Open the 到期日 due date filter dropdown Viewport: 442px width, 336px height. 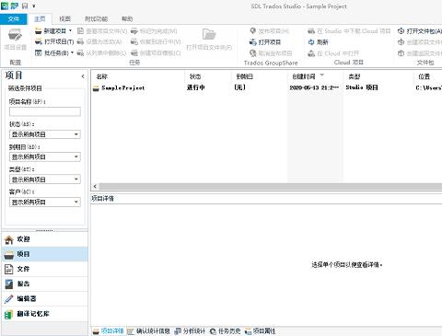coord(76,157)
